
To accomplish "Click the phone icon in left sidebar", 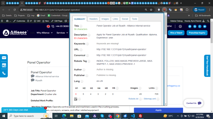I will click(x=4, y=73).
